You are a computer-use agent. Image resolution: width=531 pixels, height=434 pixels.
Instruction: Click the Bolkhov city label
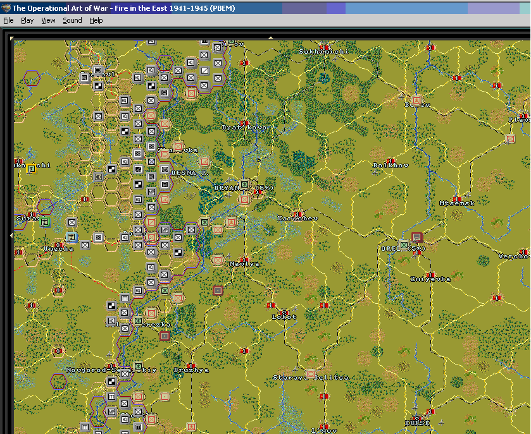pos(390,166)
